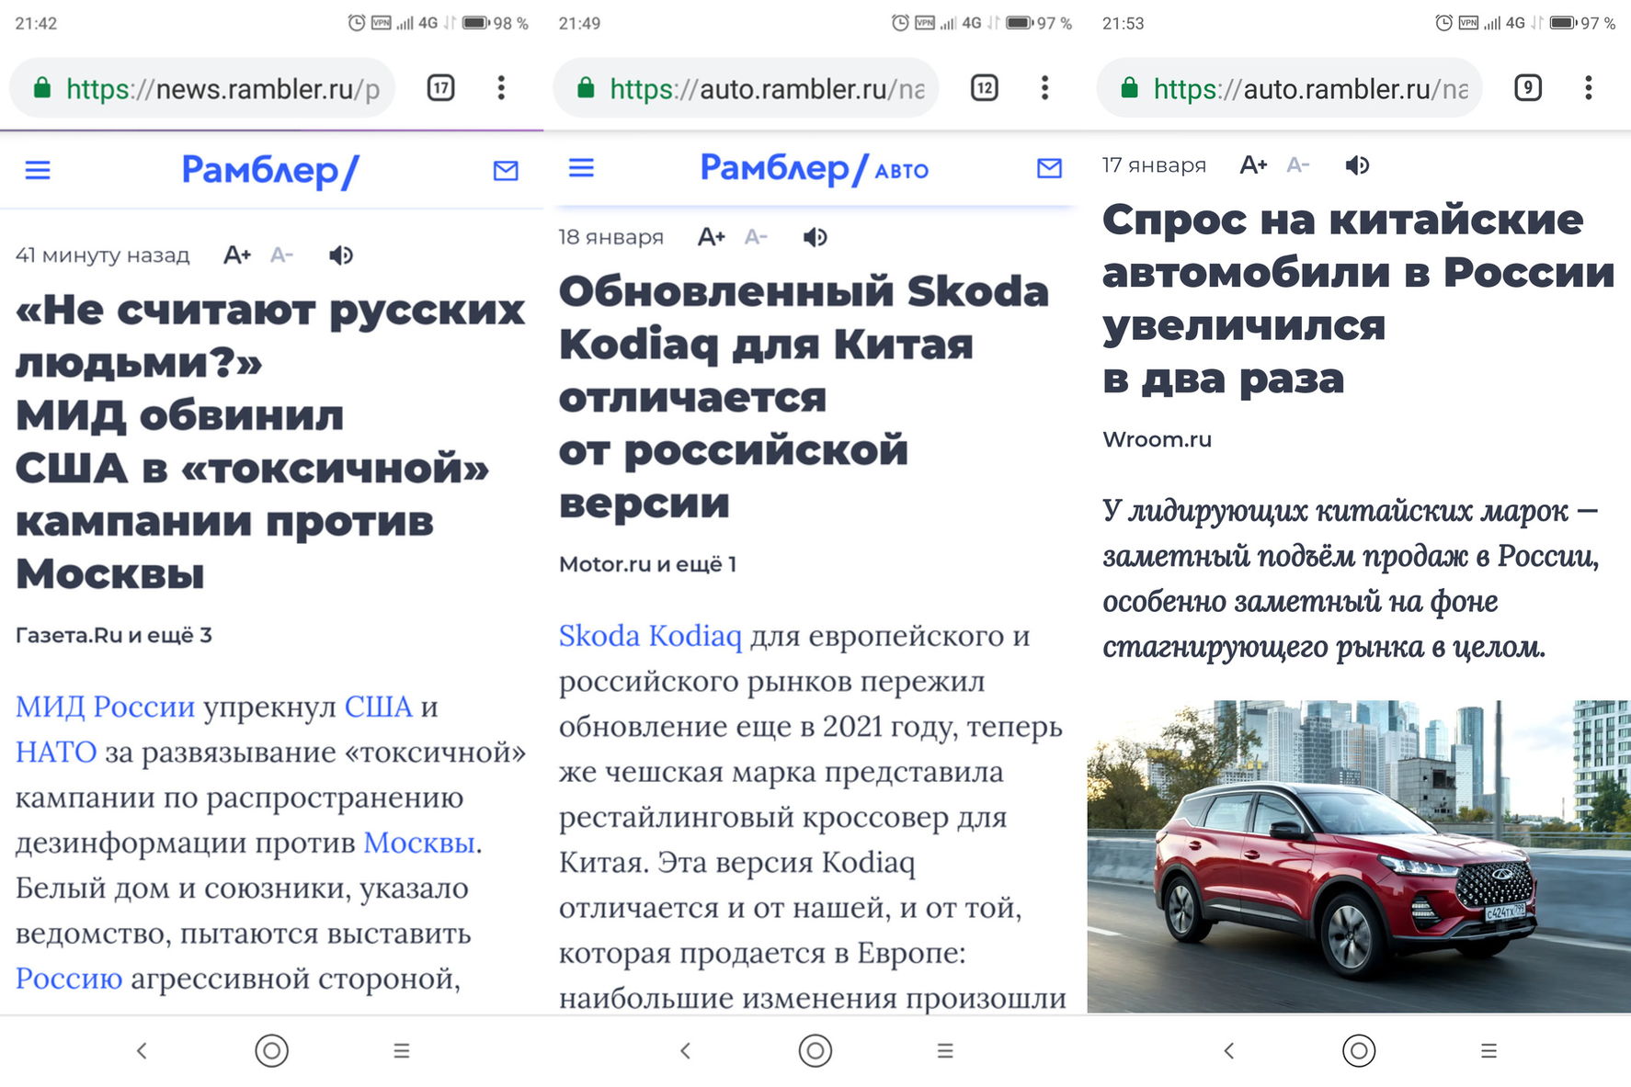1631x1087 pixels.
Task: Tap Android recents button under МИД article
Action: pyautogui.click(x=402, y=1050)
